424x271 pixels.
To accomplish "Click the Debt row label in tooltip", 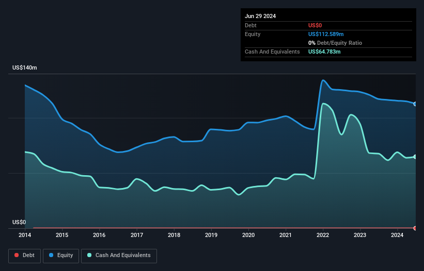I will (x=250, y=25).
